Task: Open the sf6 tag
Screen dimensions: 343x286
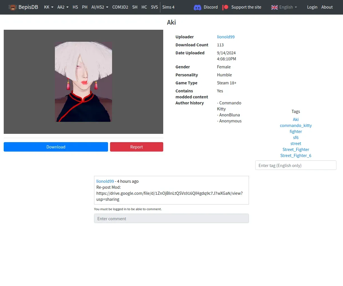Action: click(x=296, y=137)
